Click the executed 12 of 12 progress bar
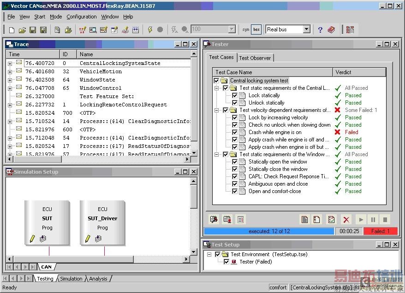Viewport: 405px width, 293px height. point(269,231)
